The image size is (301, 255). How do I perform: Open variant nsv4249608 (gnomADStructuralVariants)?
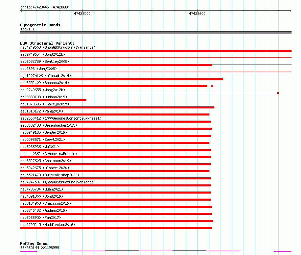pos(58,47)
